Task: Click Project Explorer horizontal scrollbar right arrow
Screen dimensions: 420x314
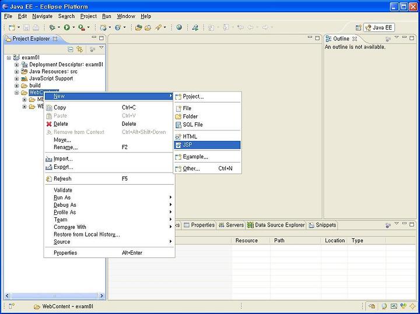Action: click(101, 296)
